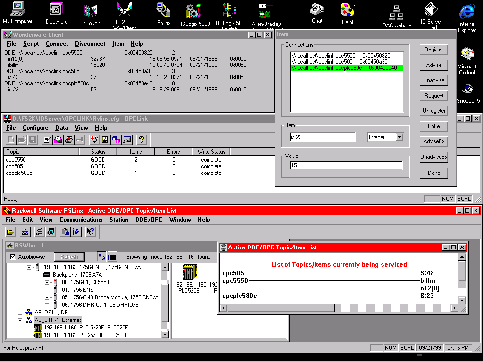Click RSLinx context help arrow icon
This screenshot has width=483, height=362.
[x=91, y=231]
